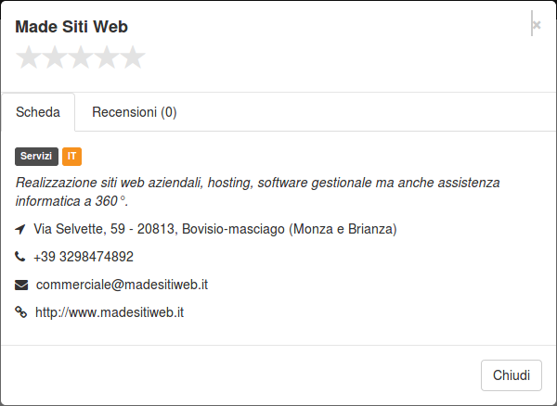Select the orange IT badge
The height and width of the screenshot is (406, 557).
71,157
